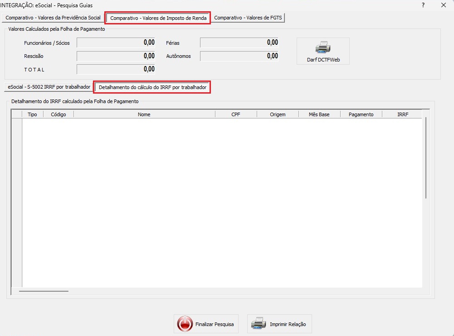Click the Funcionários / Sócios value field
Viewport: 454px width, 336px height.
click(x=116, y=43)
